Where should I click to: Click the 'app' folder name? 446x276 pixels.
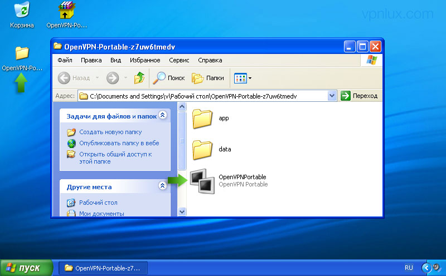(x=224, y=119)
